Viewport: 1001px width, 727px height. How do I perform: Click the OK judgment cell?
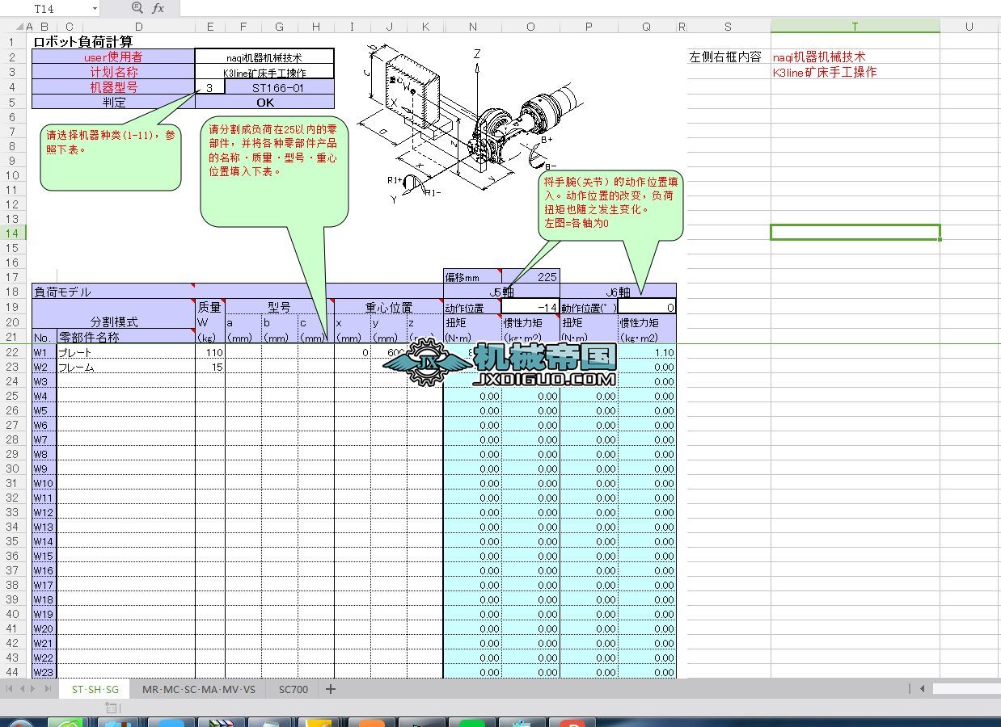(264, 102)
